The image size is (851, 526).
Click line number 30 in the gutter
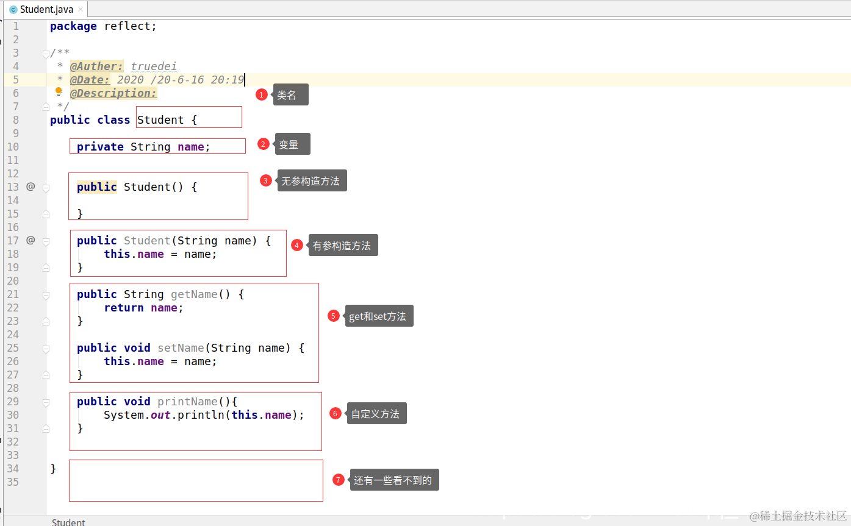click(x=13, y=415)
